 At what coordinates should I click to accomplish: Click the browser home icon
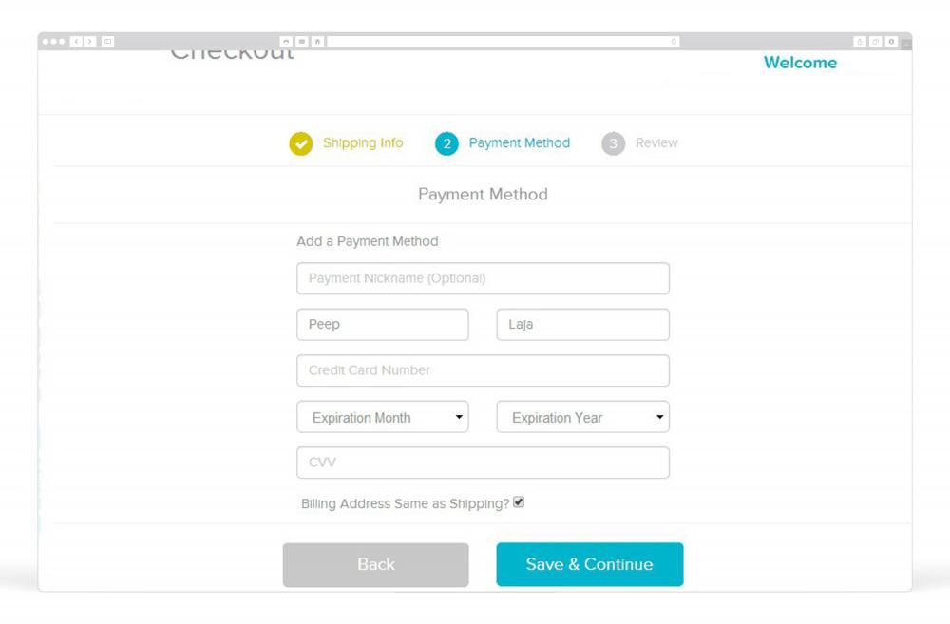click(317, 41)
